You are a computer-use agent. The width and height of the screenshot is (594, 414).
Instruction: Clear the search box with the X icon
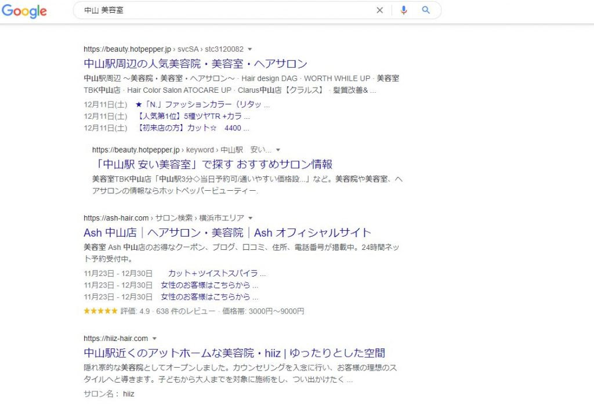coord(379,10)
